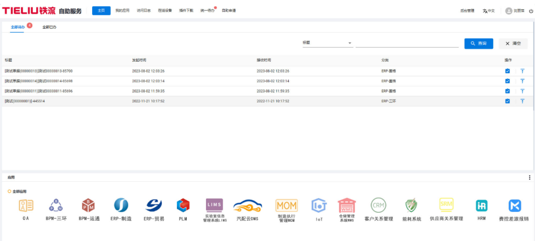
Task: Click the 标题 column header
Action: point(8,60)
